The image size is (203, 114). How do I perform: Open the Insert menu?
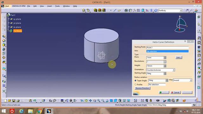tap(49, 6)
